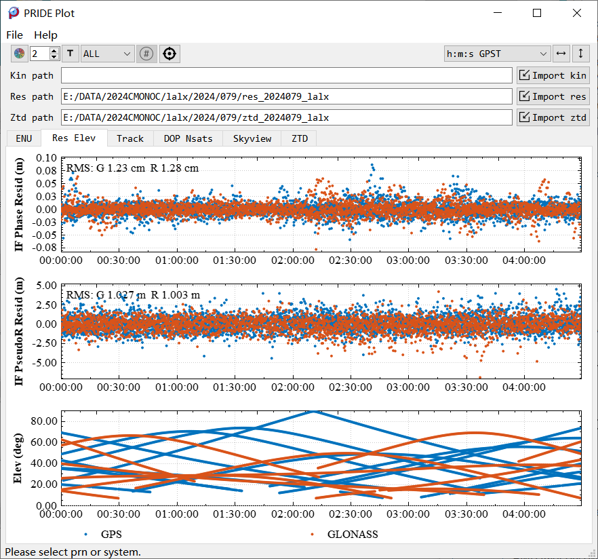The height and width of the screenshot is (559, 598).
Task: Click the 'IF PseudoR Resid (m)' axis label
Action: click(x=19, y=331)
